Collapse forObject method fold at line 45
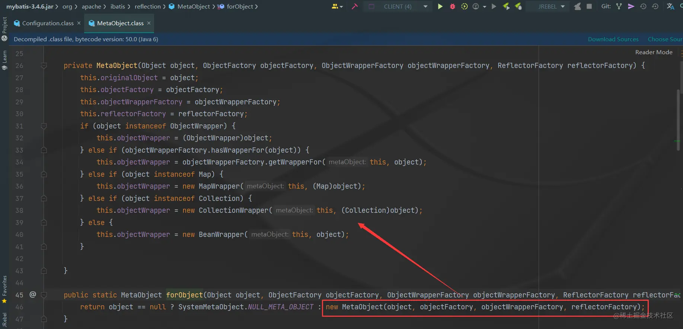Viewport: 683px width, 329px height. click(x=44, y=295)
